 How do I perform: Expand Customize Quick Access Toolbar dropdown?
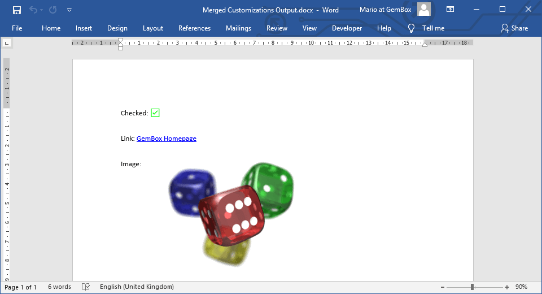[x=69, y=10]
